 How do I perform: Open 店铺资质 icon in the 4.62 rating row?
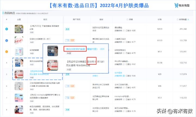pos(124,64)
